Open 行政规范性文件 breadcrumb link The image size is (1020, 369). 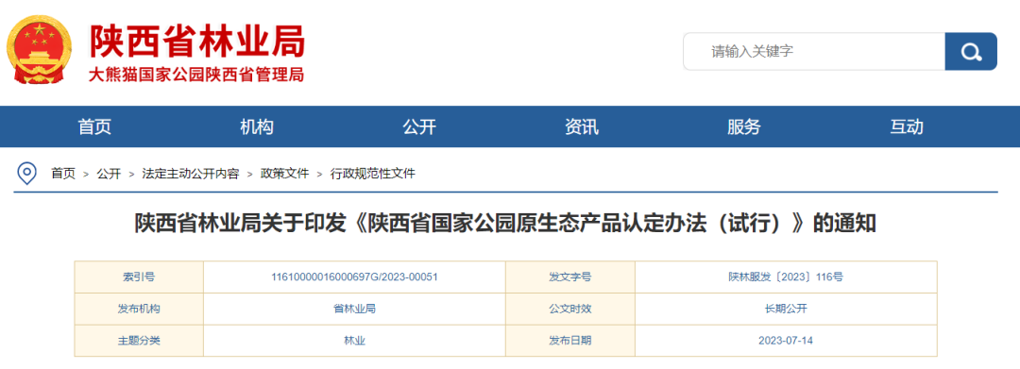[373, 174]
